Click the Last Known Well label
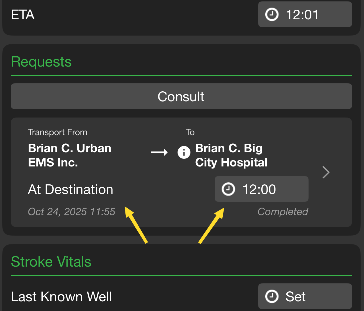The height and width of the screenshot is (311, 364). point(61,296)
